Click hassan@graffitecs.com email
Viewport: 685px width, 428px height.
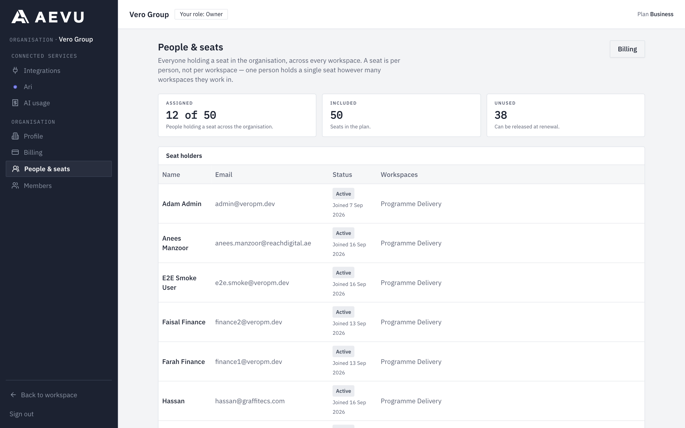(250, 401)
